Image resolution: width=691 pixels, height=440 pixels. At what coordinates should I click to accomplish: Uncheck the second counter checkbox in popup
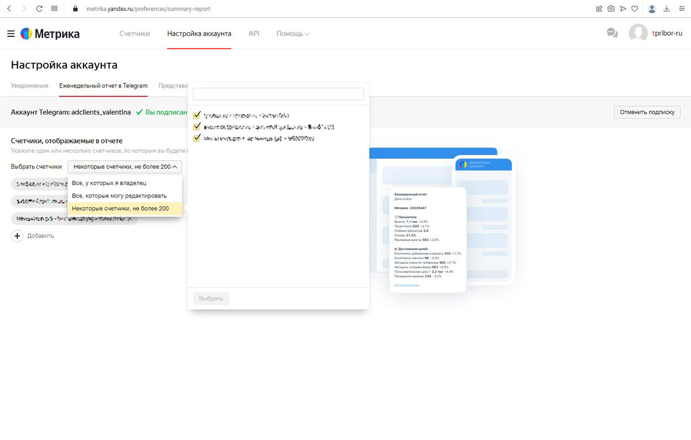pyautogui.click(x=197, y=127)
